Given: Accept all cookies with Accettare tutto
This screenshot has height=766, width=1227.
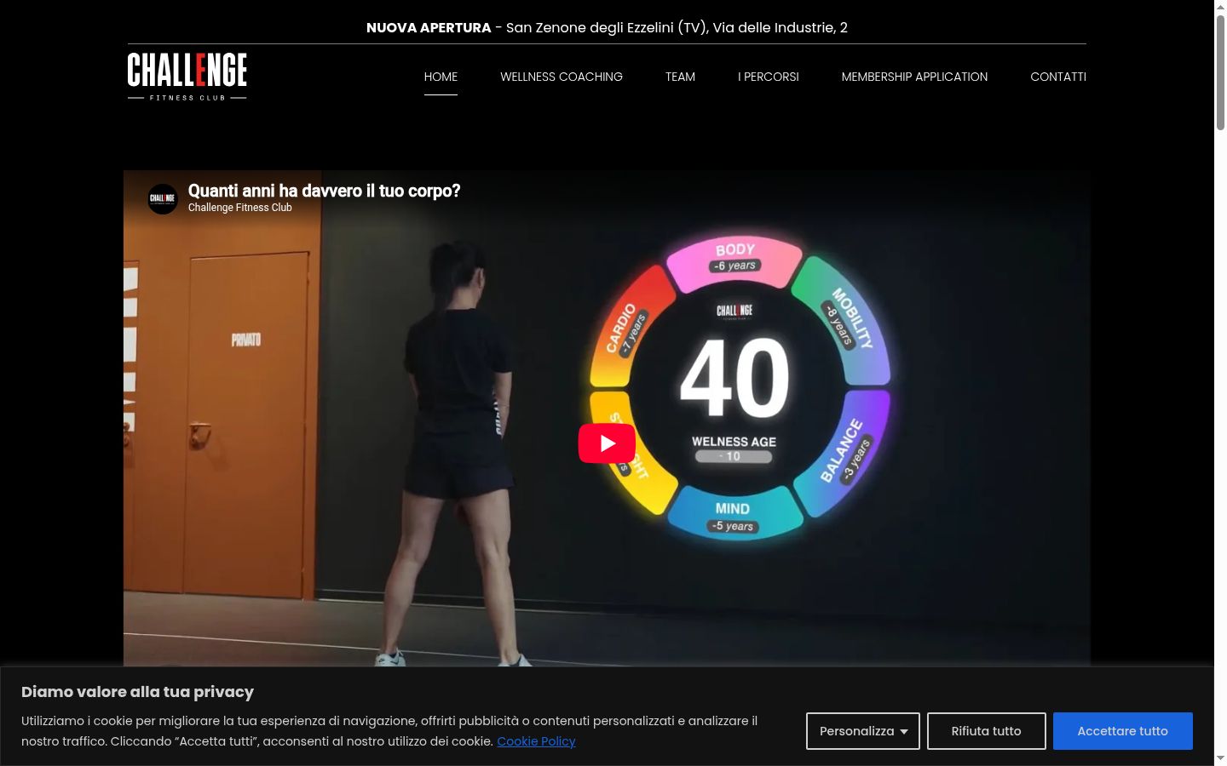Looking at the screenshot, I should 1123,731.
